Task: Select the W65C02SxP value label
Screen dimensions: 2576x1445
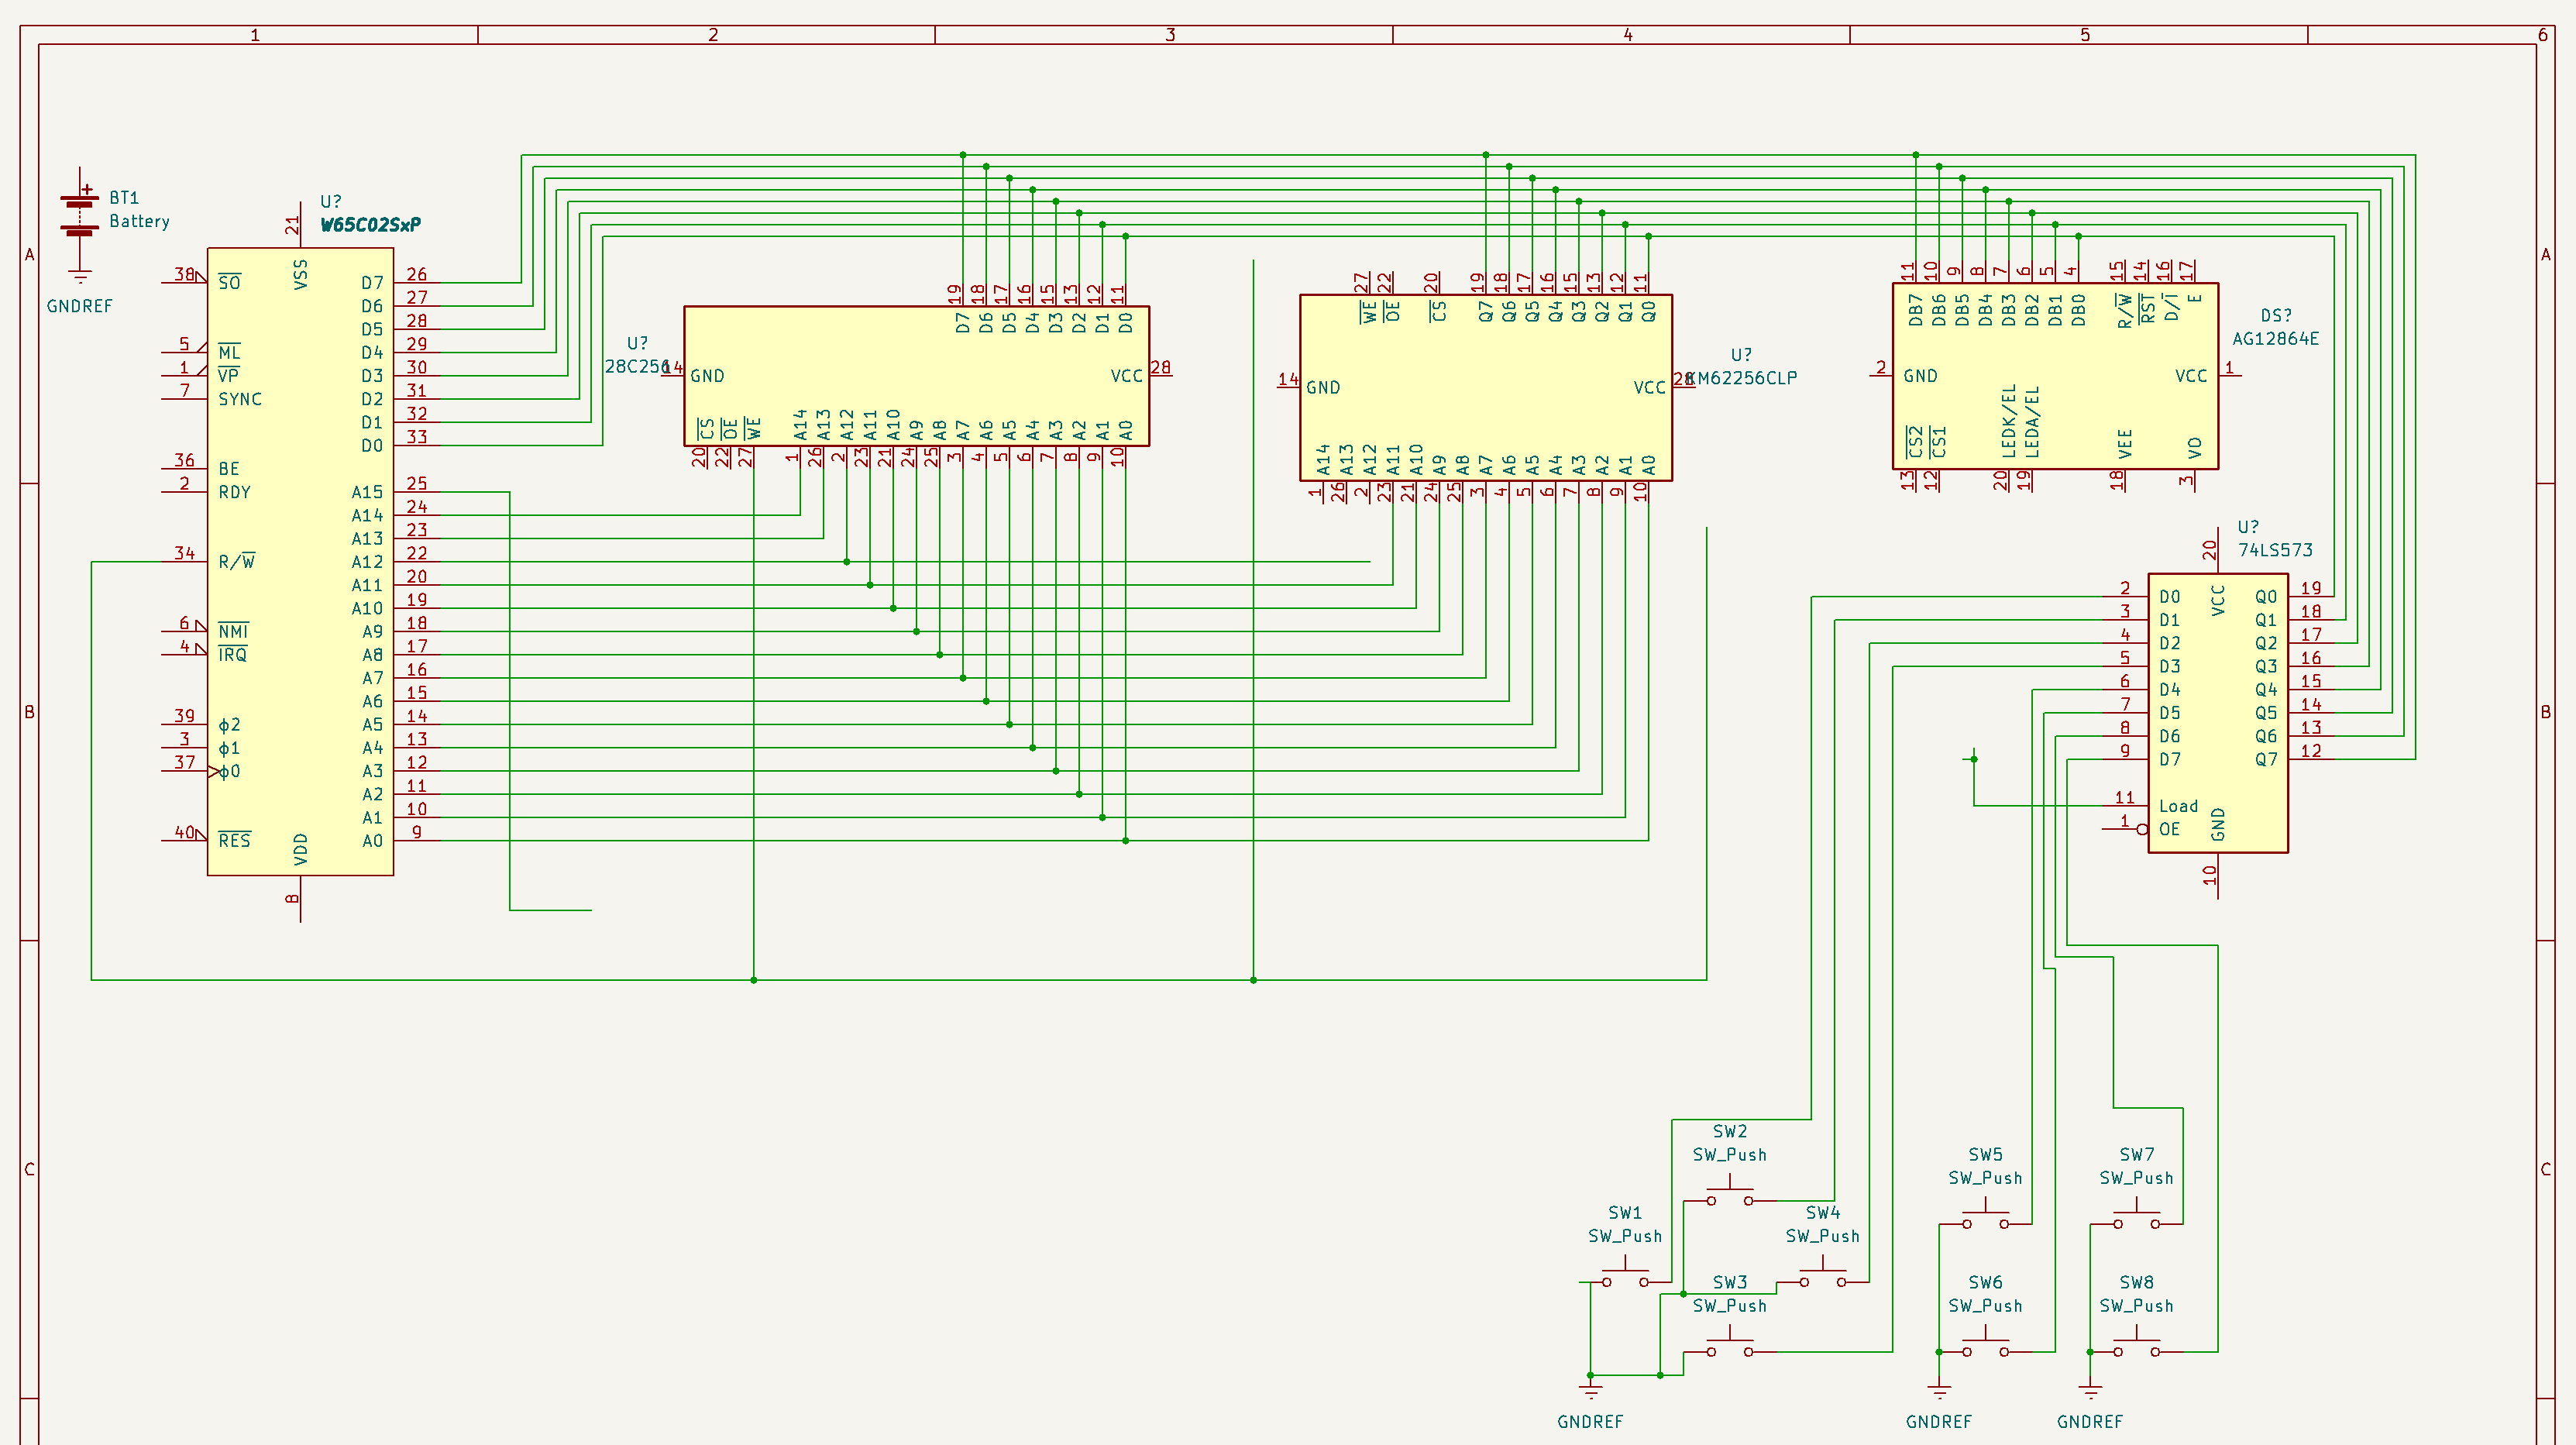Action: pos(370,225)
